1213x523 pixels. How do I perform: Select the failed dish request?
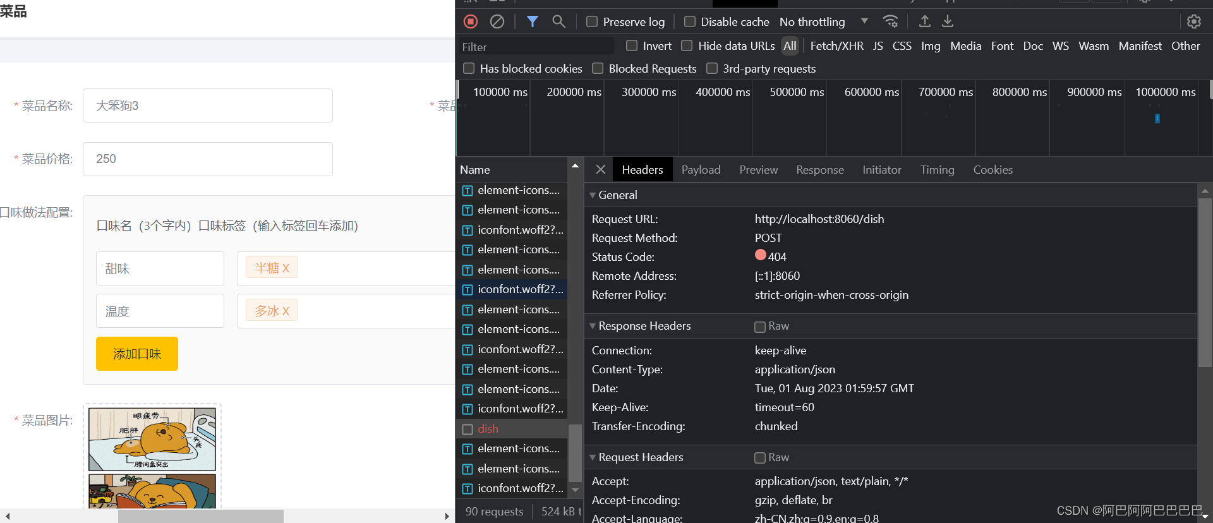[x=512, y=429]
